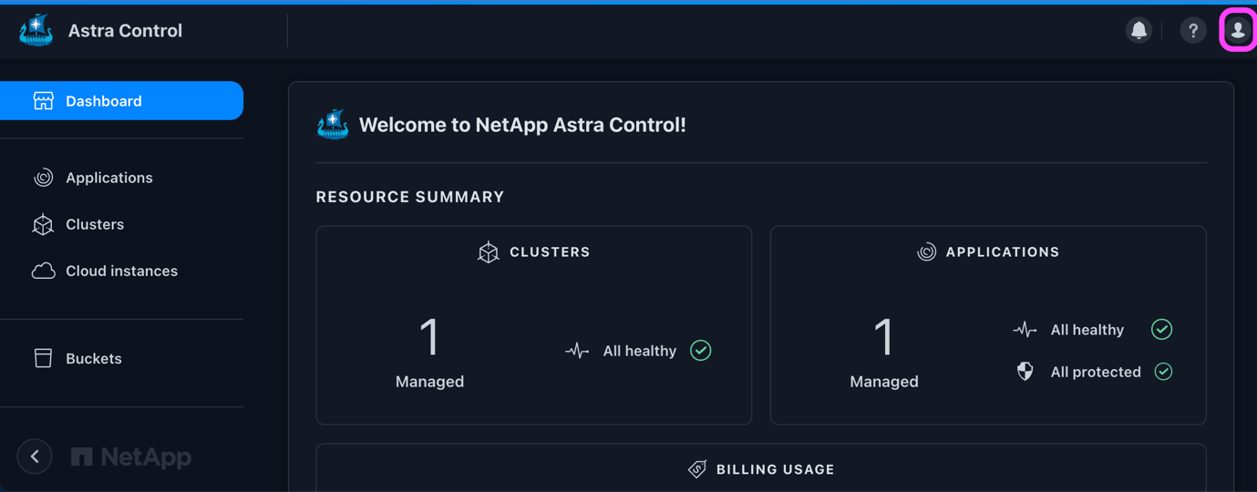Select the Dashboard menu item

pos(121,100)
